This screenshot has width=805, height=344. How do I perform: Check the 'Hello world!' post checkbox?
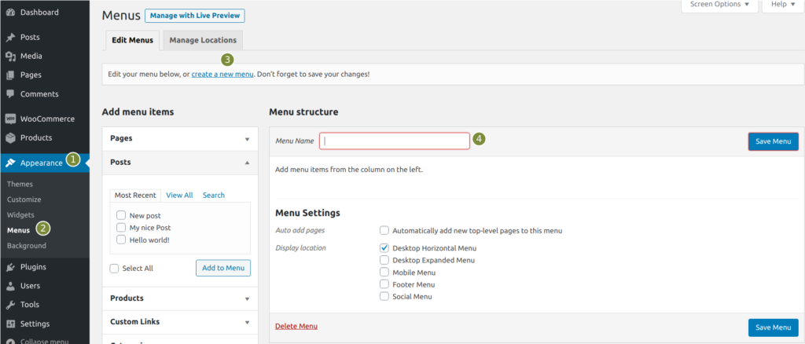coord(121,240)
